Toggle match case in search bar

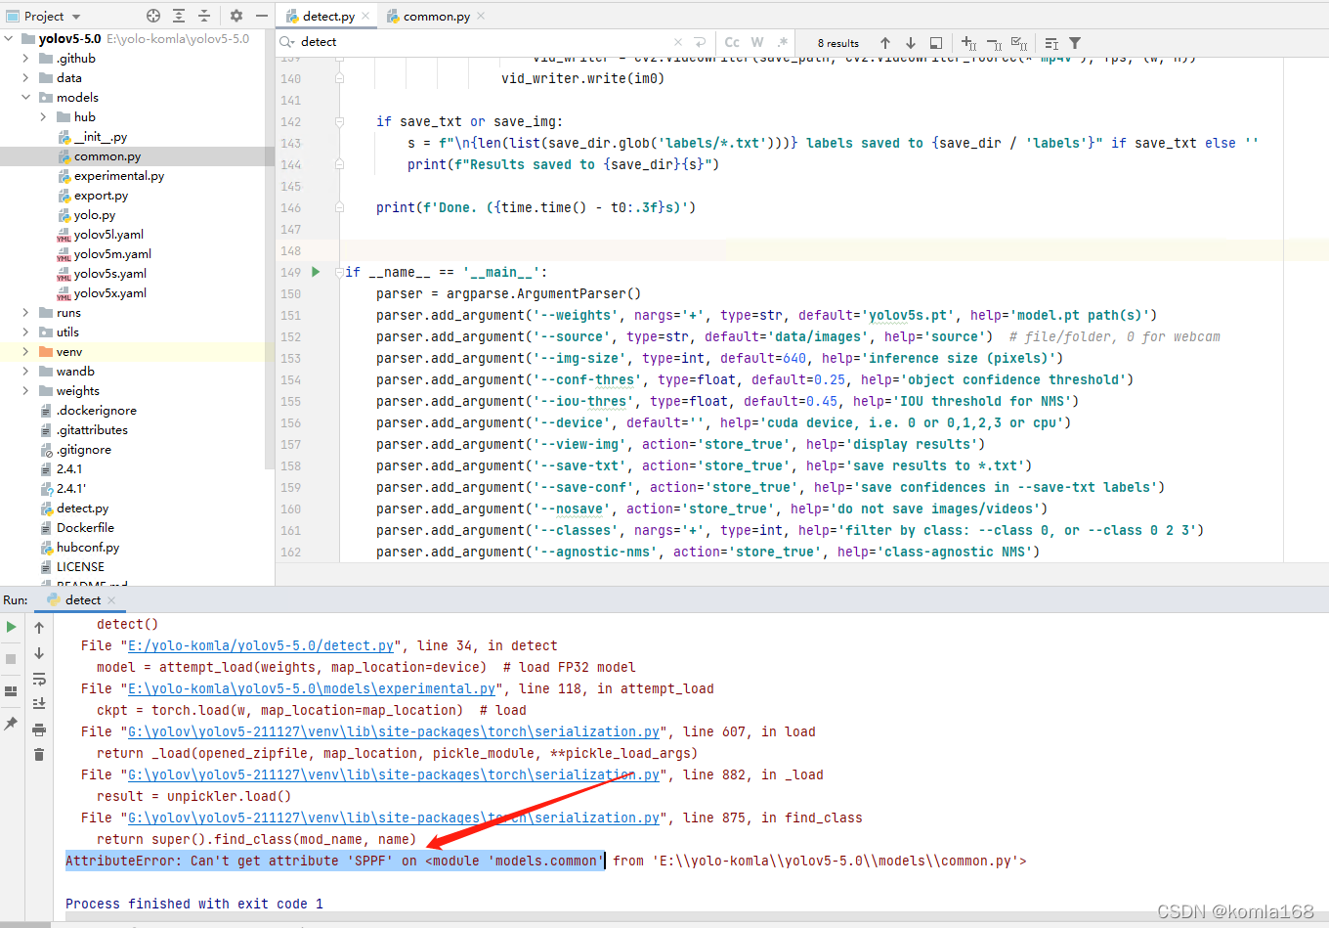click(731, 42)
